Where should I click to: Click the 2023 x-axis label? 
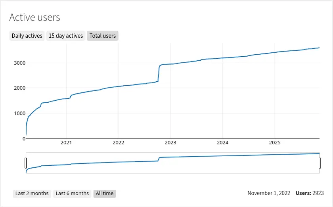coord(170,142)
